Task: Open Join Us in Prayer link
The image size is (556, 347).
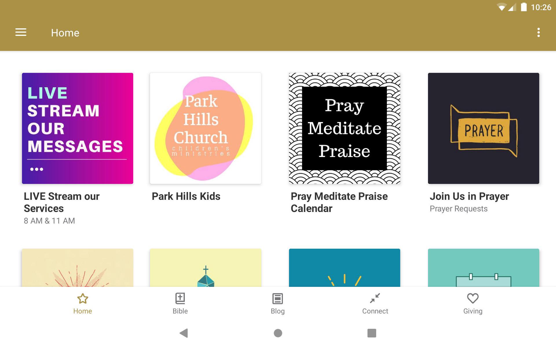Action: coord(469,196)
